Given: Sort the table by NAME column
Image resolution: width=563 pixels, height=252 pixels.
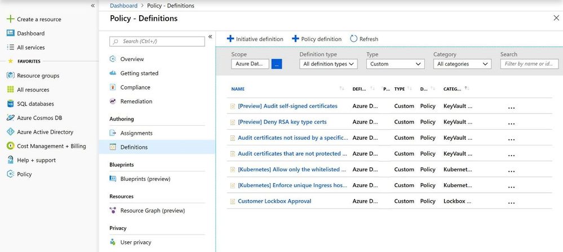Looking at the screenshot, I should point(238,89).
